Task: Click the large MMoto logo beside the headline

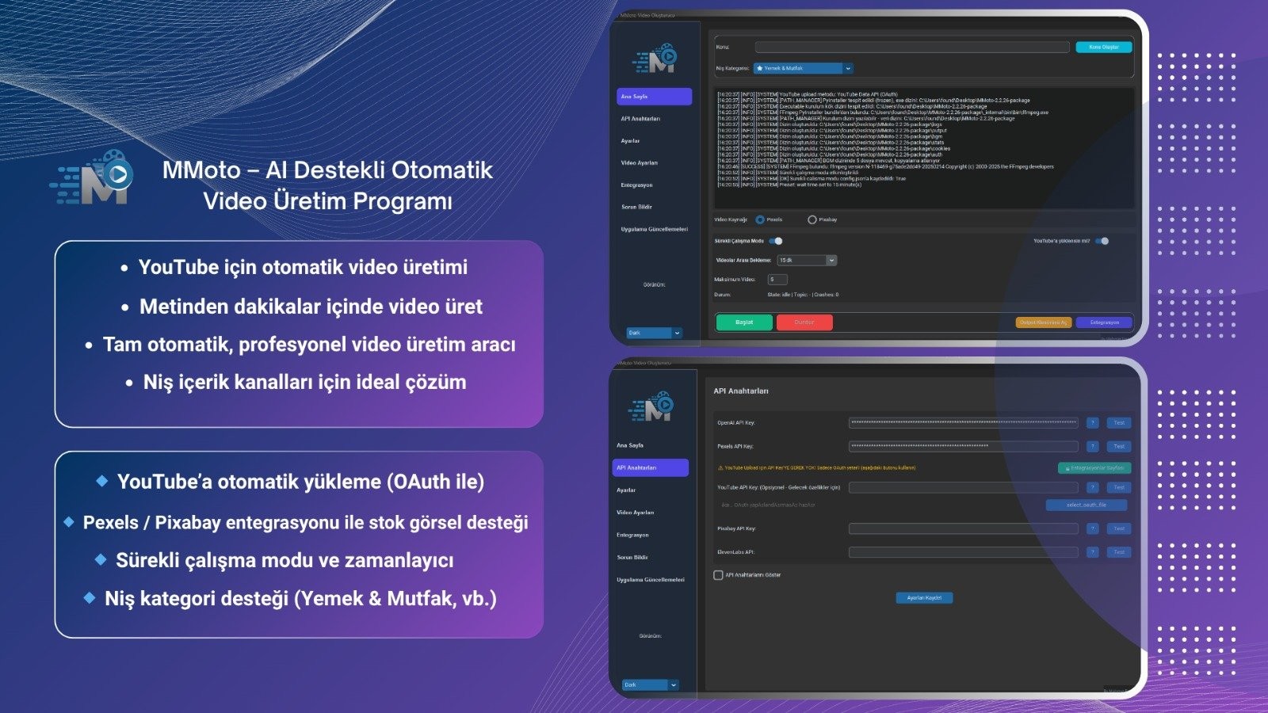Action: click(x=92, y=177)
